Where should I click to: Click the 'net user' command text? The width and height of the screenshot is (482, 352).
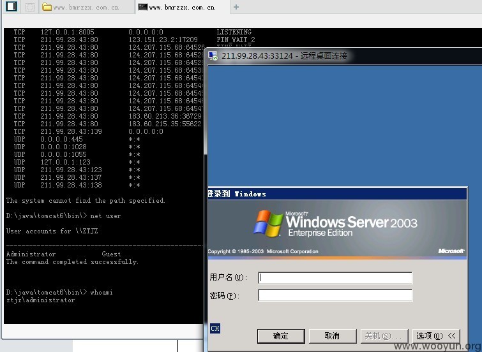click(105, 216)
